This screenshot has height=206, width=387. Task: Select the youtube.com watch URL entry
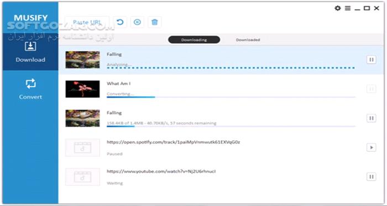point(161,171)
